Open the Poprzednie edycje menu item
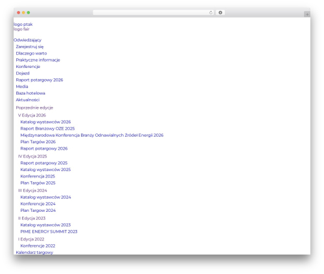This screenshot has height=274, width=324. [x=34, y=108]
